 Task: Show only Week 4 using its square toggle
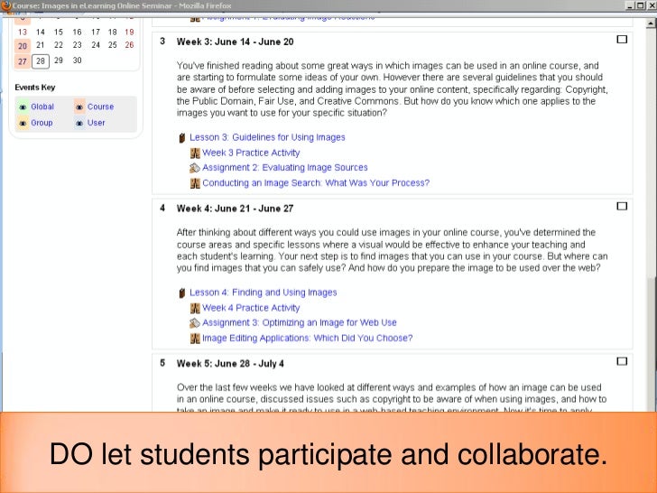[x=622, y=206]
